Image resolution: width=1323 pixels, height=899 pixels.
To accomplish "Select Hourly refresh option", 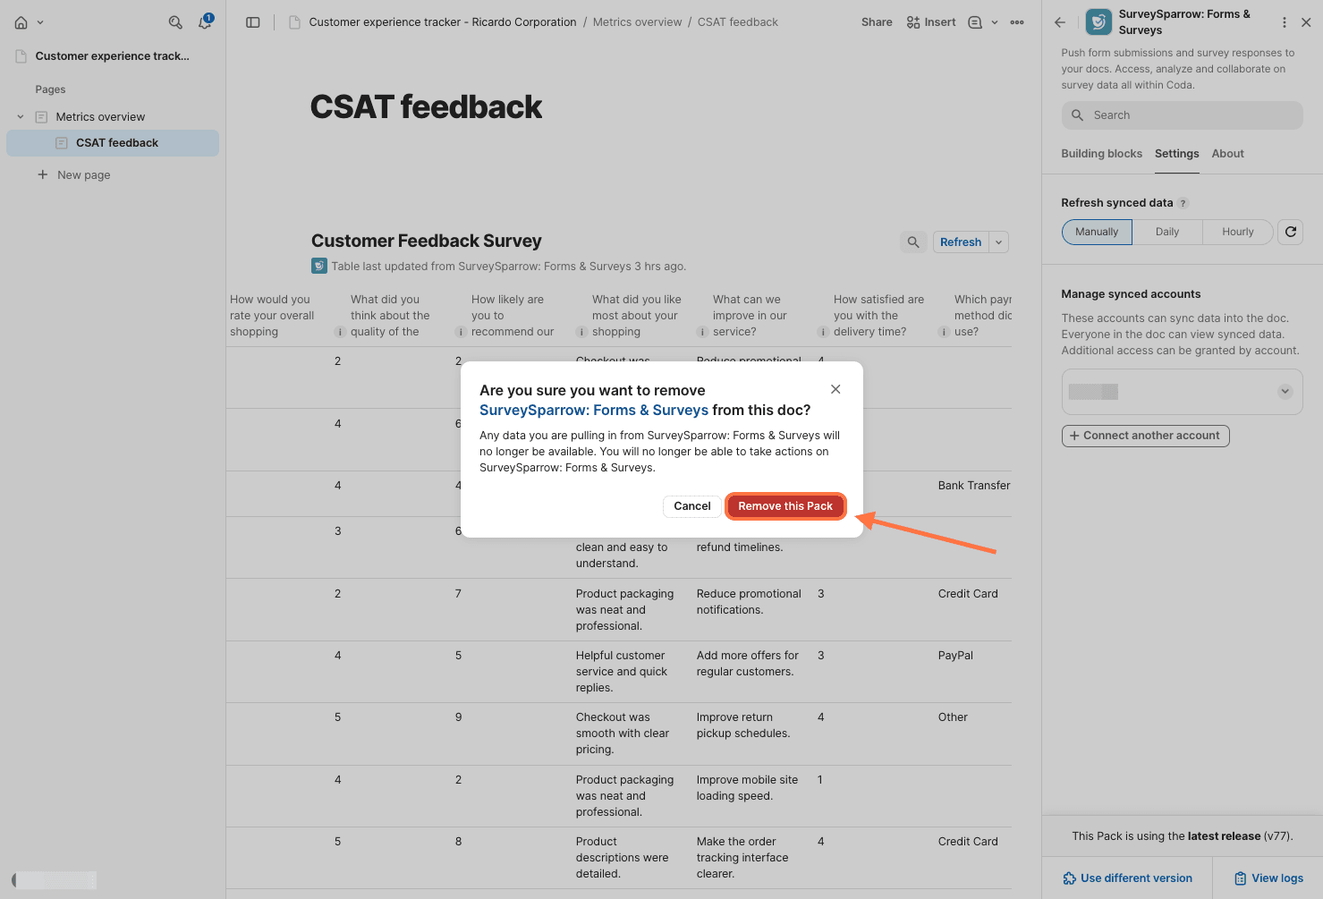I will click(x=1237, y=232).
